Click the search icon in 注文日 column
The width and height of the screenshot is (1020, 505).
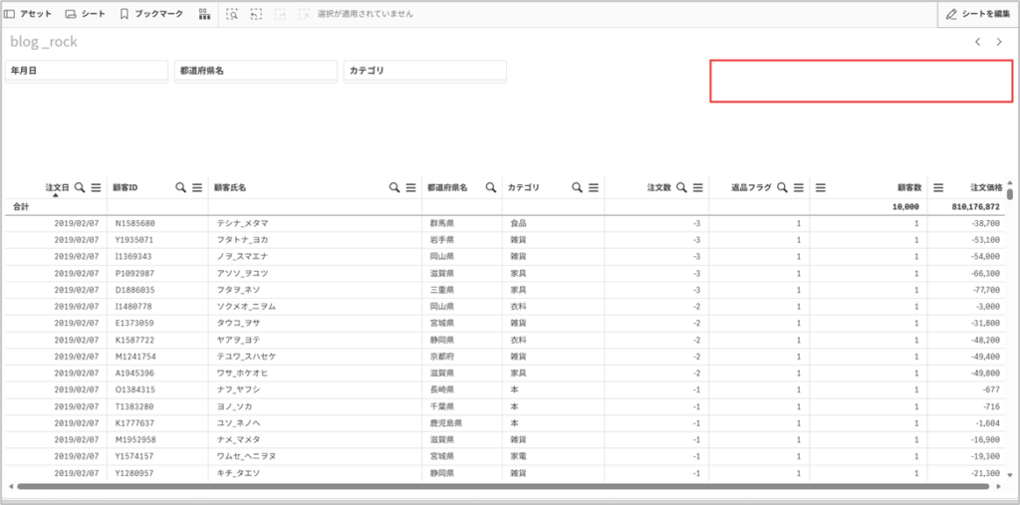[80, 187]
